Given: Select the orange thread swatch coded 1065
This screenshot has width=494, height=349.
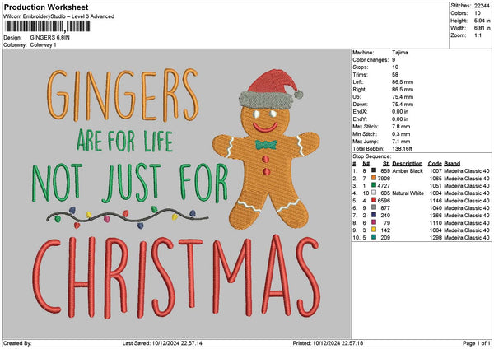Looking at the screenshot, I should tap(373, 178).
